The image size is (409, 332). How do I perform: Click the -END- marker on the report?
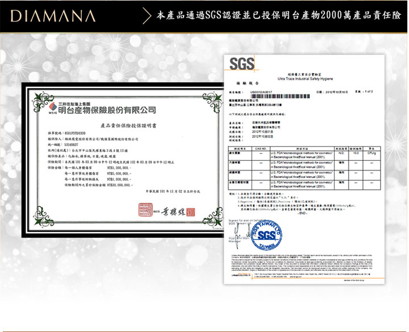pos(303,213)
